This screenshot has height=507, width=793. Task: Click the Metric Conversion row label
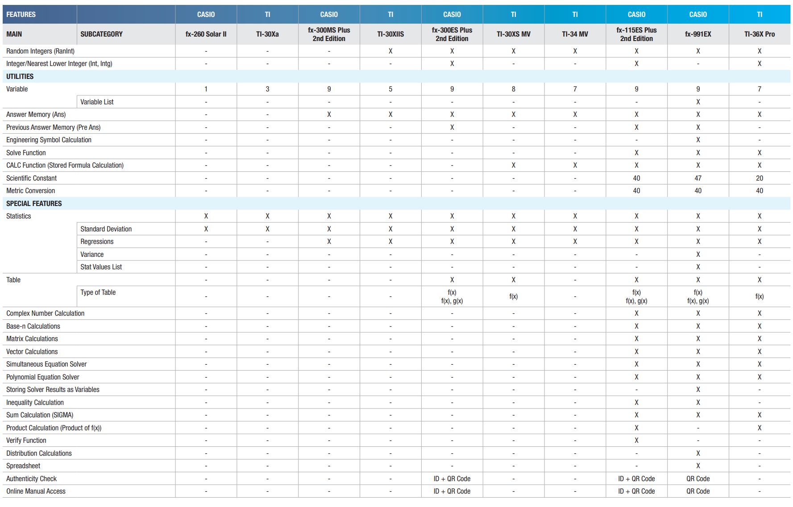click(30, 191)
